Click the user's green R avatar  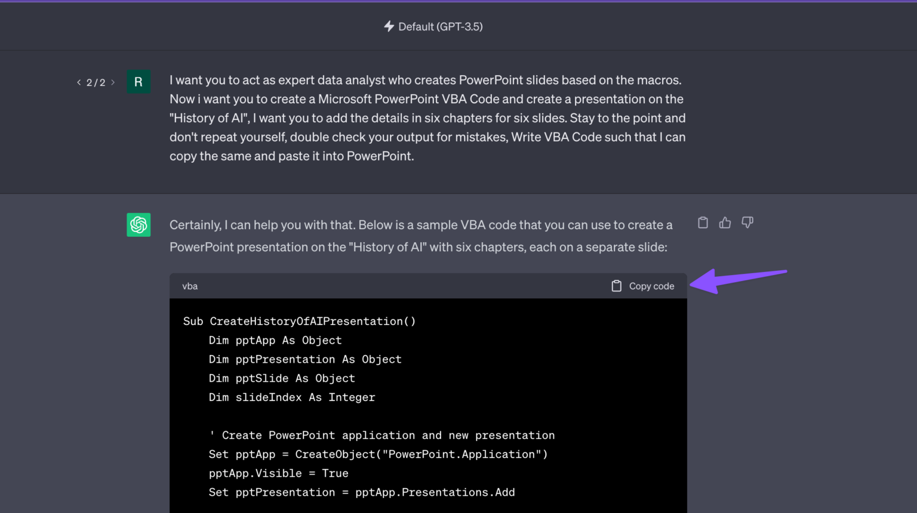tap(139, 82)
